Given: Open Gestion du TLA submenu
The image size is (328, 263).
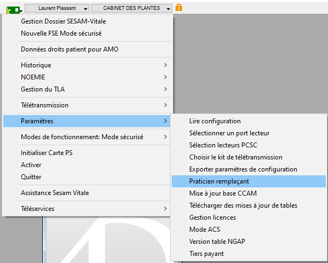Looking at the screenshot, I should tap(88, 89).
